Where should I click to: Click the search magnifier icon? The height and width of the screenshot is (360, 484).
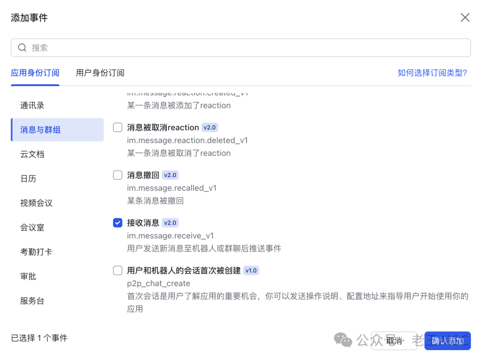[x=22, y=48]
